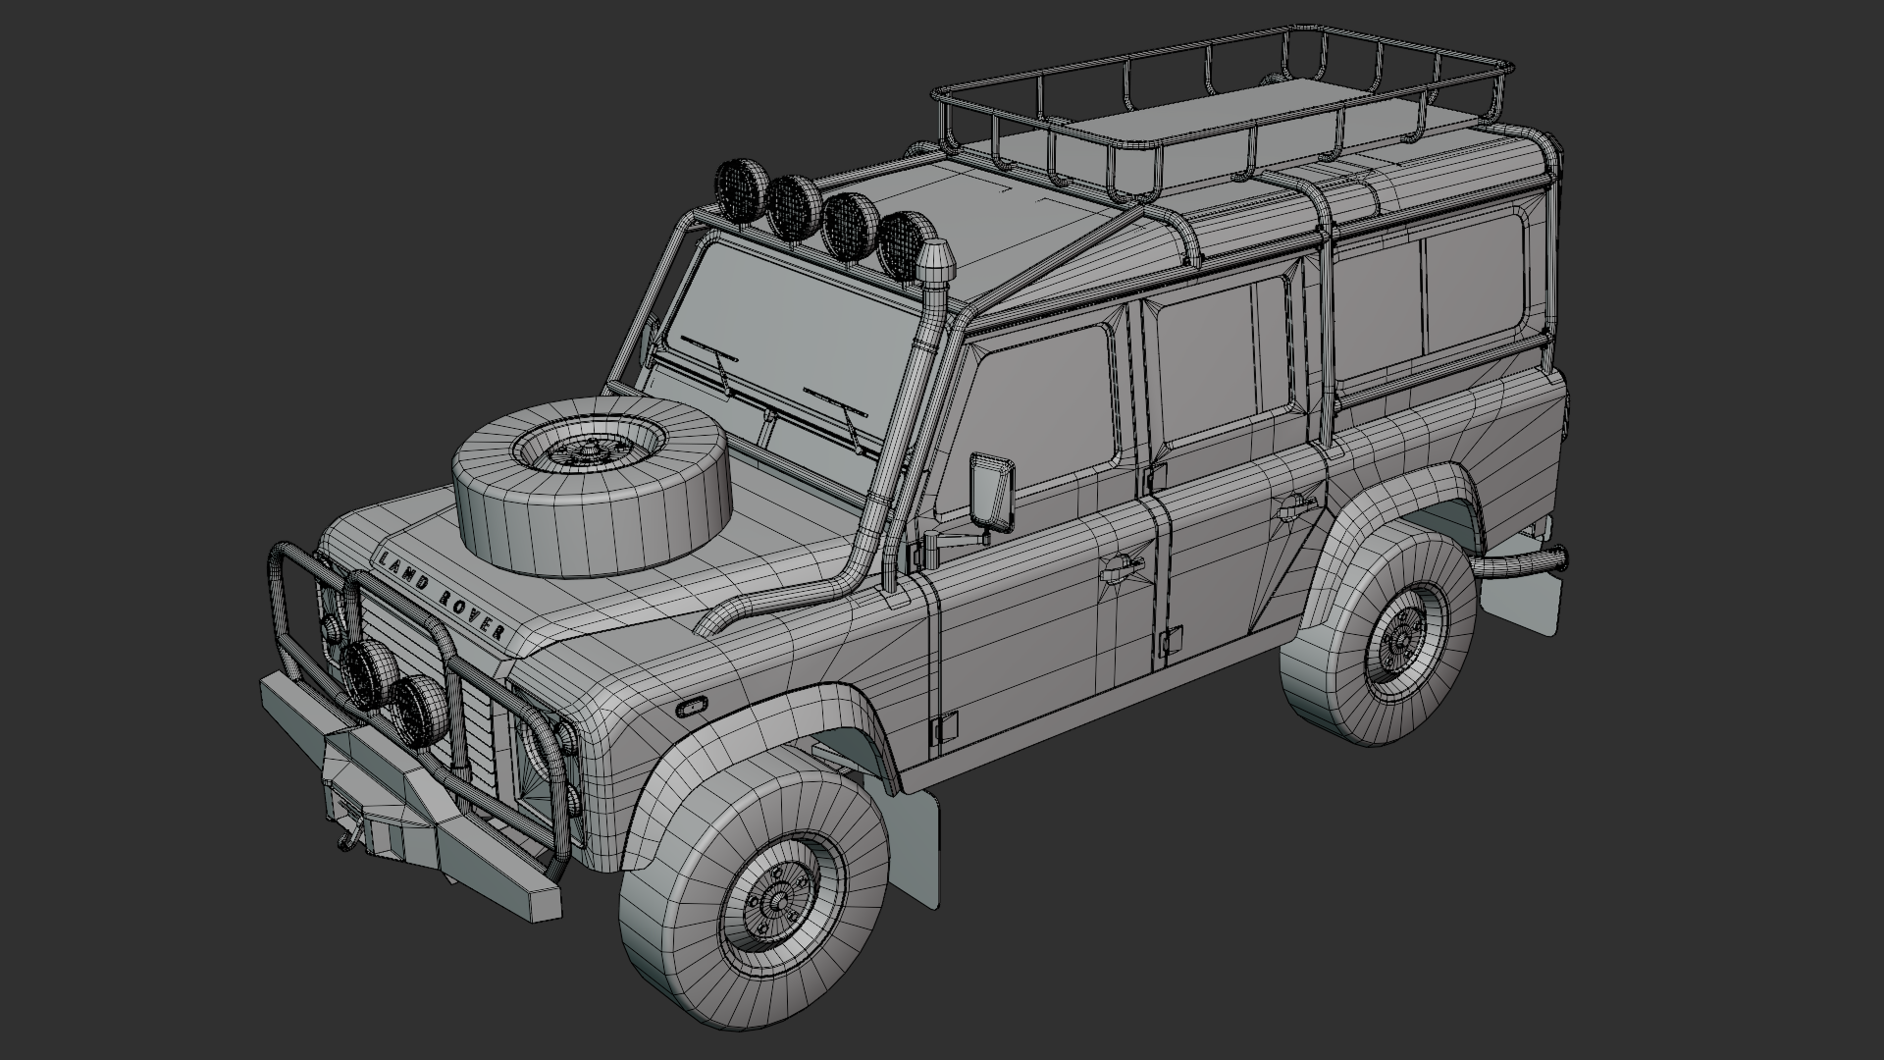Screen dimensions: 1884x1060
Task: Select the exhaust pipe at rear
Action: [1521, 564]
